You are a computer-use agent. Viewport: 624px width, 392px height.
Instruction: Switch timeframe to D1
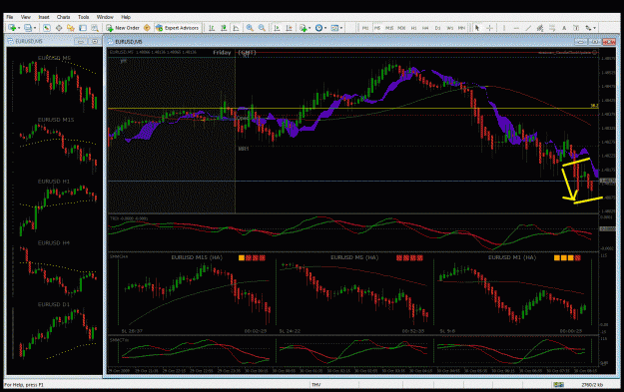[437, 28]
